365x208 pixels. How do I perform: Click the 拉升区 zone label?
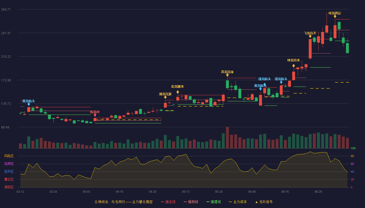coord(9,172)
